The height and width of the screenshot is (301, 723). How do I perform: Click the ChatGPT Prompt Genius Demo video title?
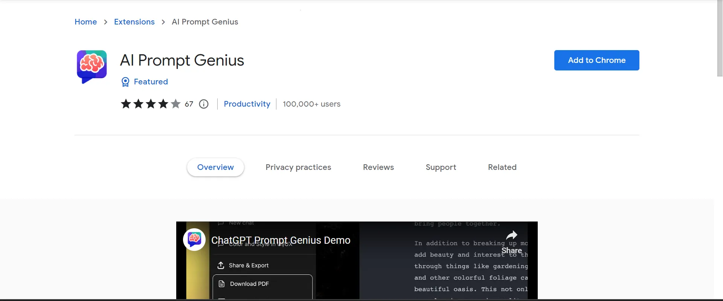pos(281,240)
